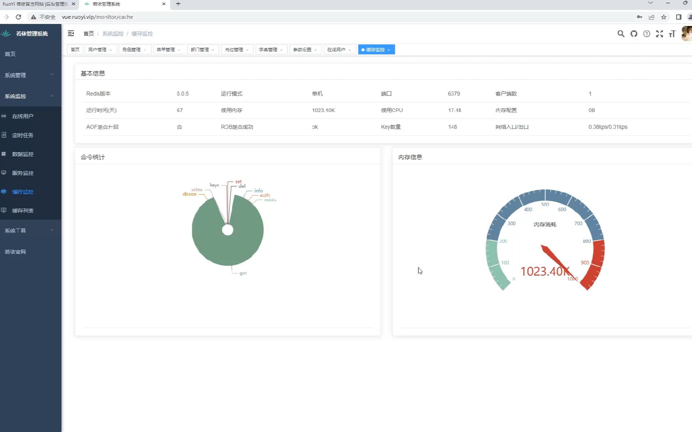Close the 参数设置 tag tab
Viewport: 692px width, 432px height.
316,50
